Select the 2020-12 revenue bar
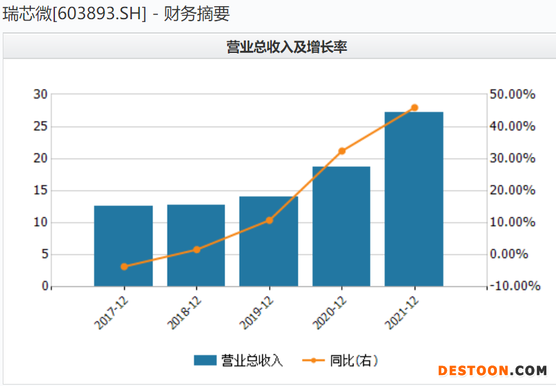The height and width of the screenshot is (386, 556). click(x=341, y=227)
